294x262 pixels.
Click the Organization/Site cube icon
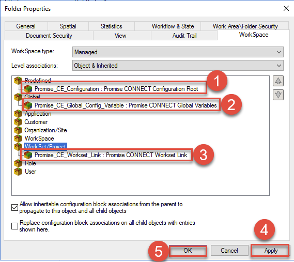(18, 130)
